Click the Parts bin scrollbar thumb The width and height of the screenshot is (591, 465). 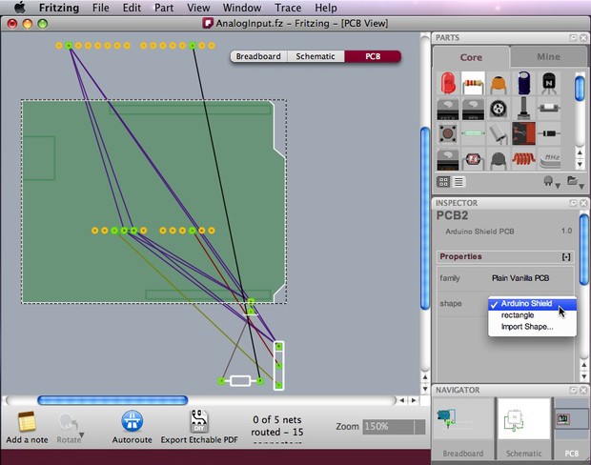581,89
